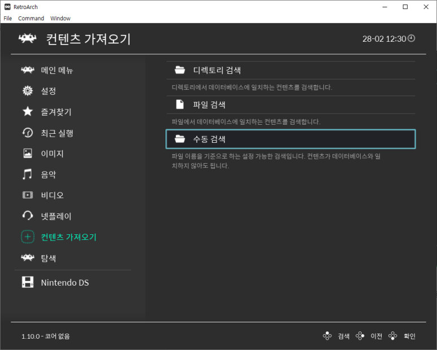
Task: Click the history clock icon for 최근 실행
Action: [28, 133]
